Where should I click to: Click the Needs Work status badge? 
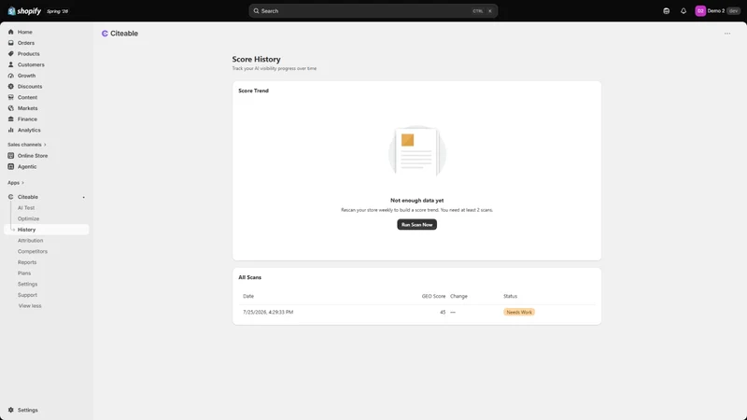coord(519,313)
